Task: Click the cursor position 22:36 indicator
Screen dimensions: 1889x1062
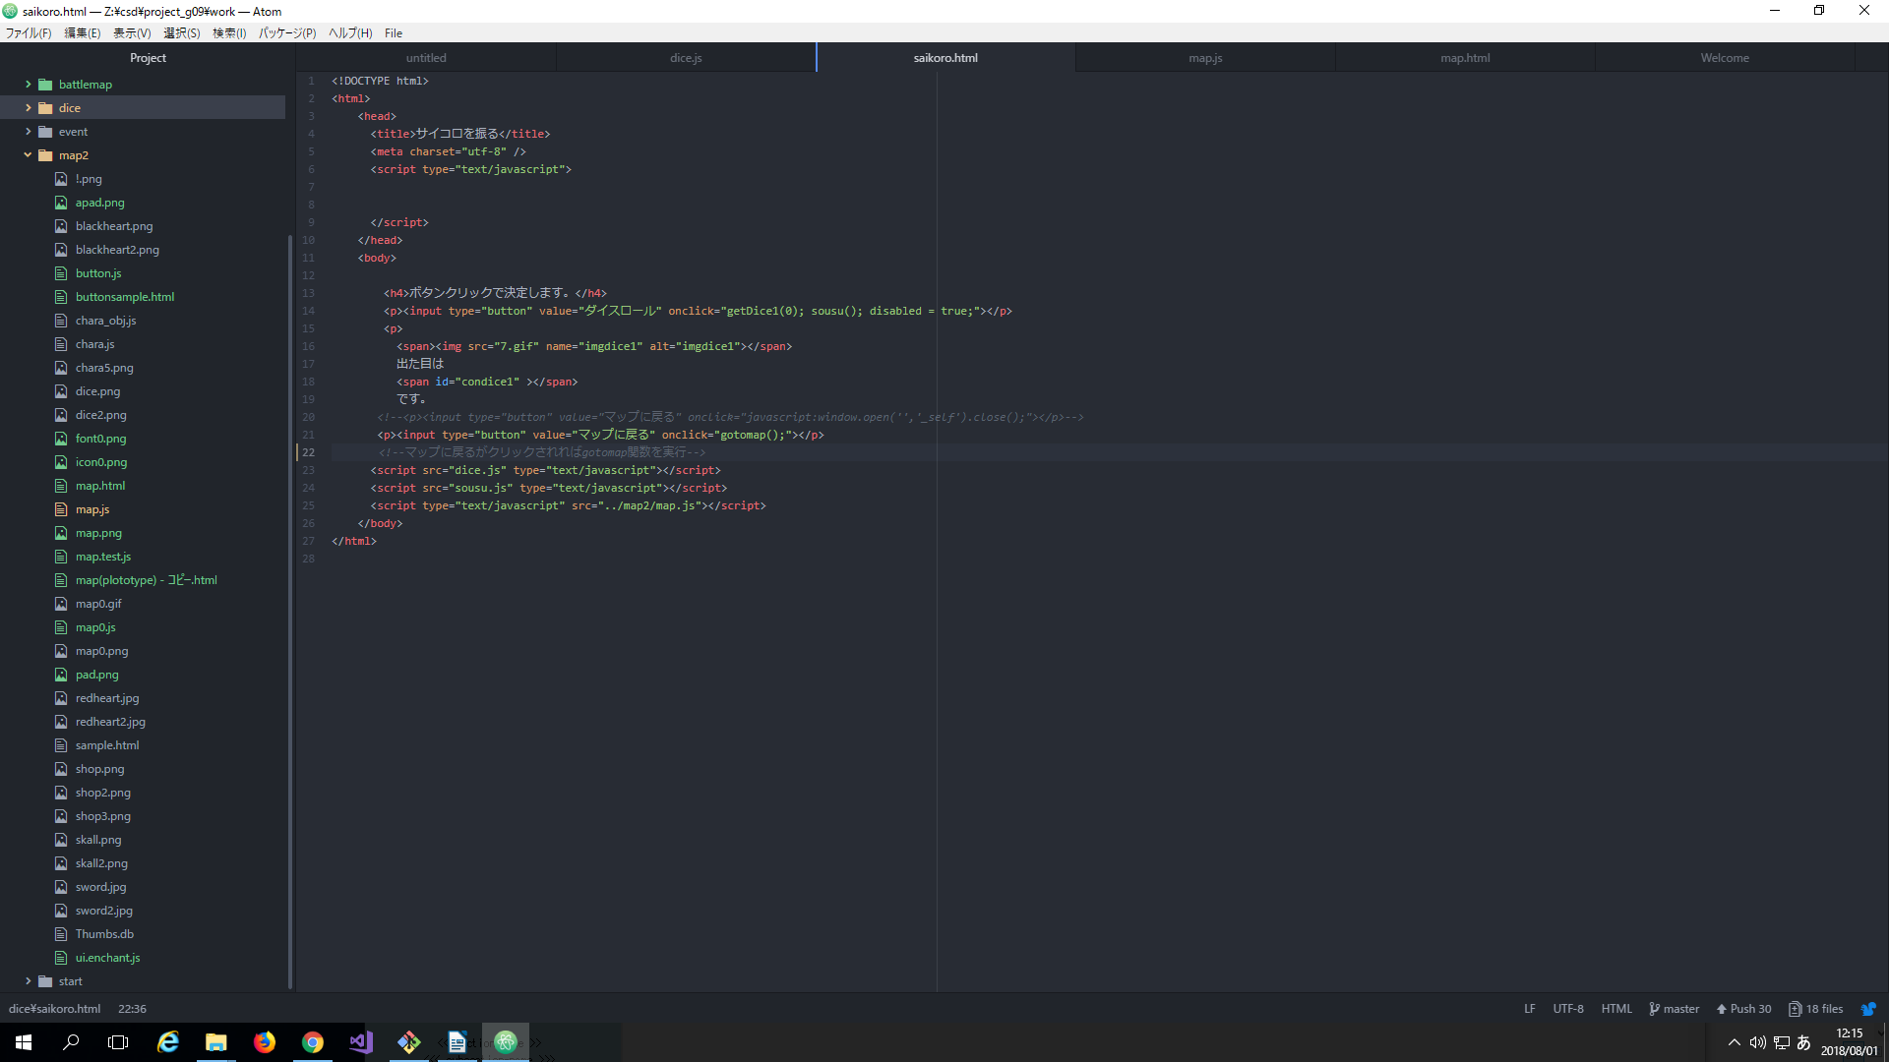Action: click(132, 1009)
